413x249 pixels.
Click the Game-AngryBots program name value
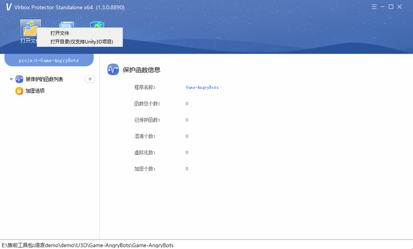pos(202,87)
